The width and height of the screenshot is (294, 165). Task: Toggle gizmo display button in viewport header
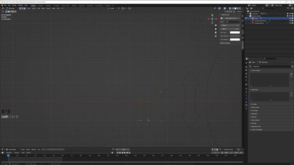220,8
